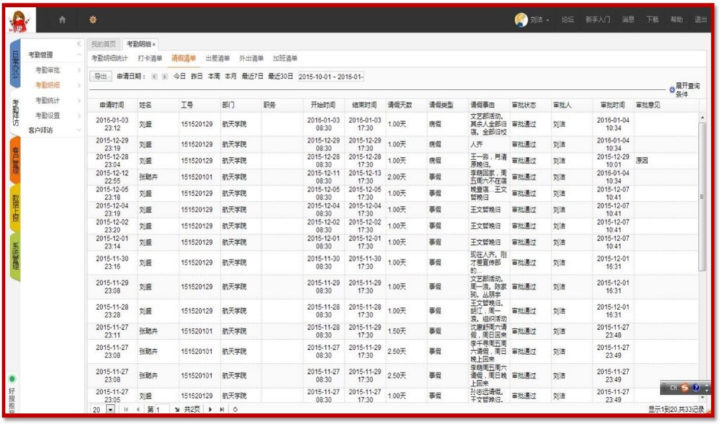Viewport: 721px width, 426px height.
Task: Switch to 我的首页 tab
Action: coord(103,44)
